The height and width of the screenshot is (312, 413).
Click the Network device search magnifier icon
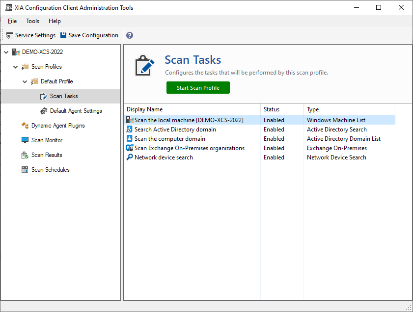(130, 157)
